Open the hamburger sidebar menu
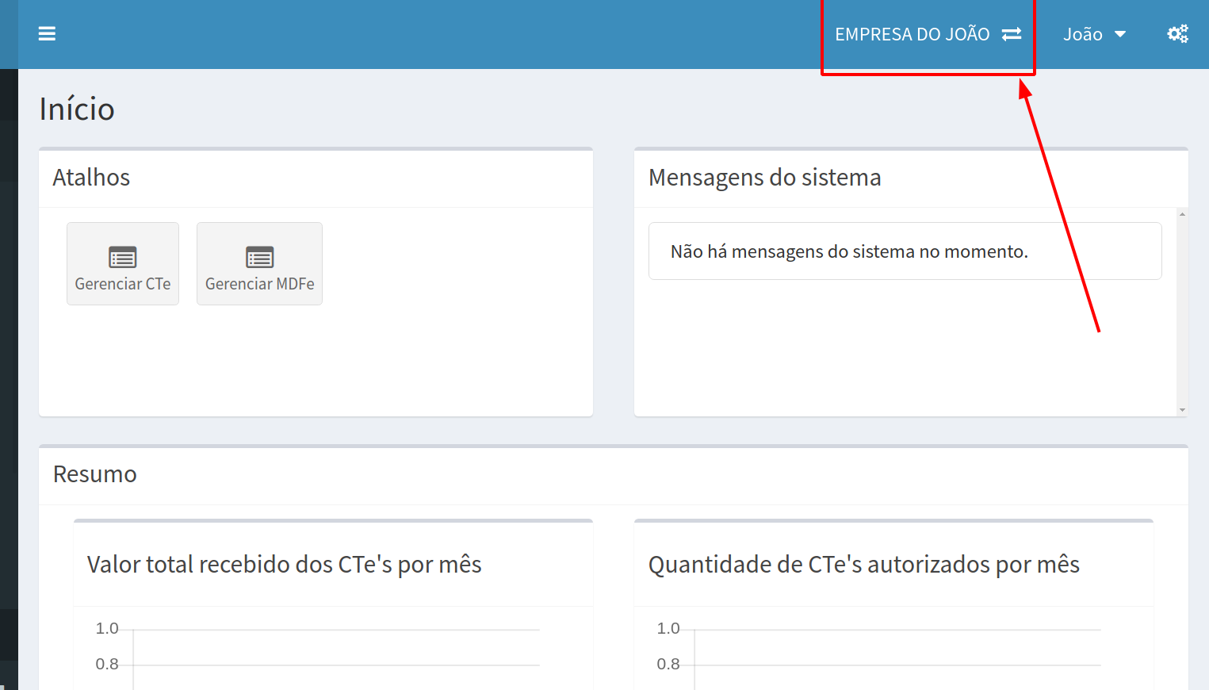 pyautogui.click(x=47, y=34)
